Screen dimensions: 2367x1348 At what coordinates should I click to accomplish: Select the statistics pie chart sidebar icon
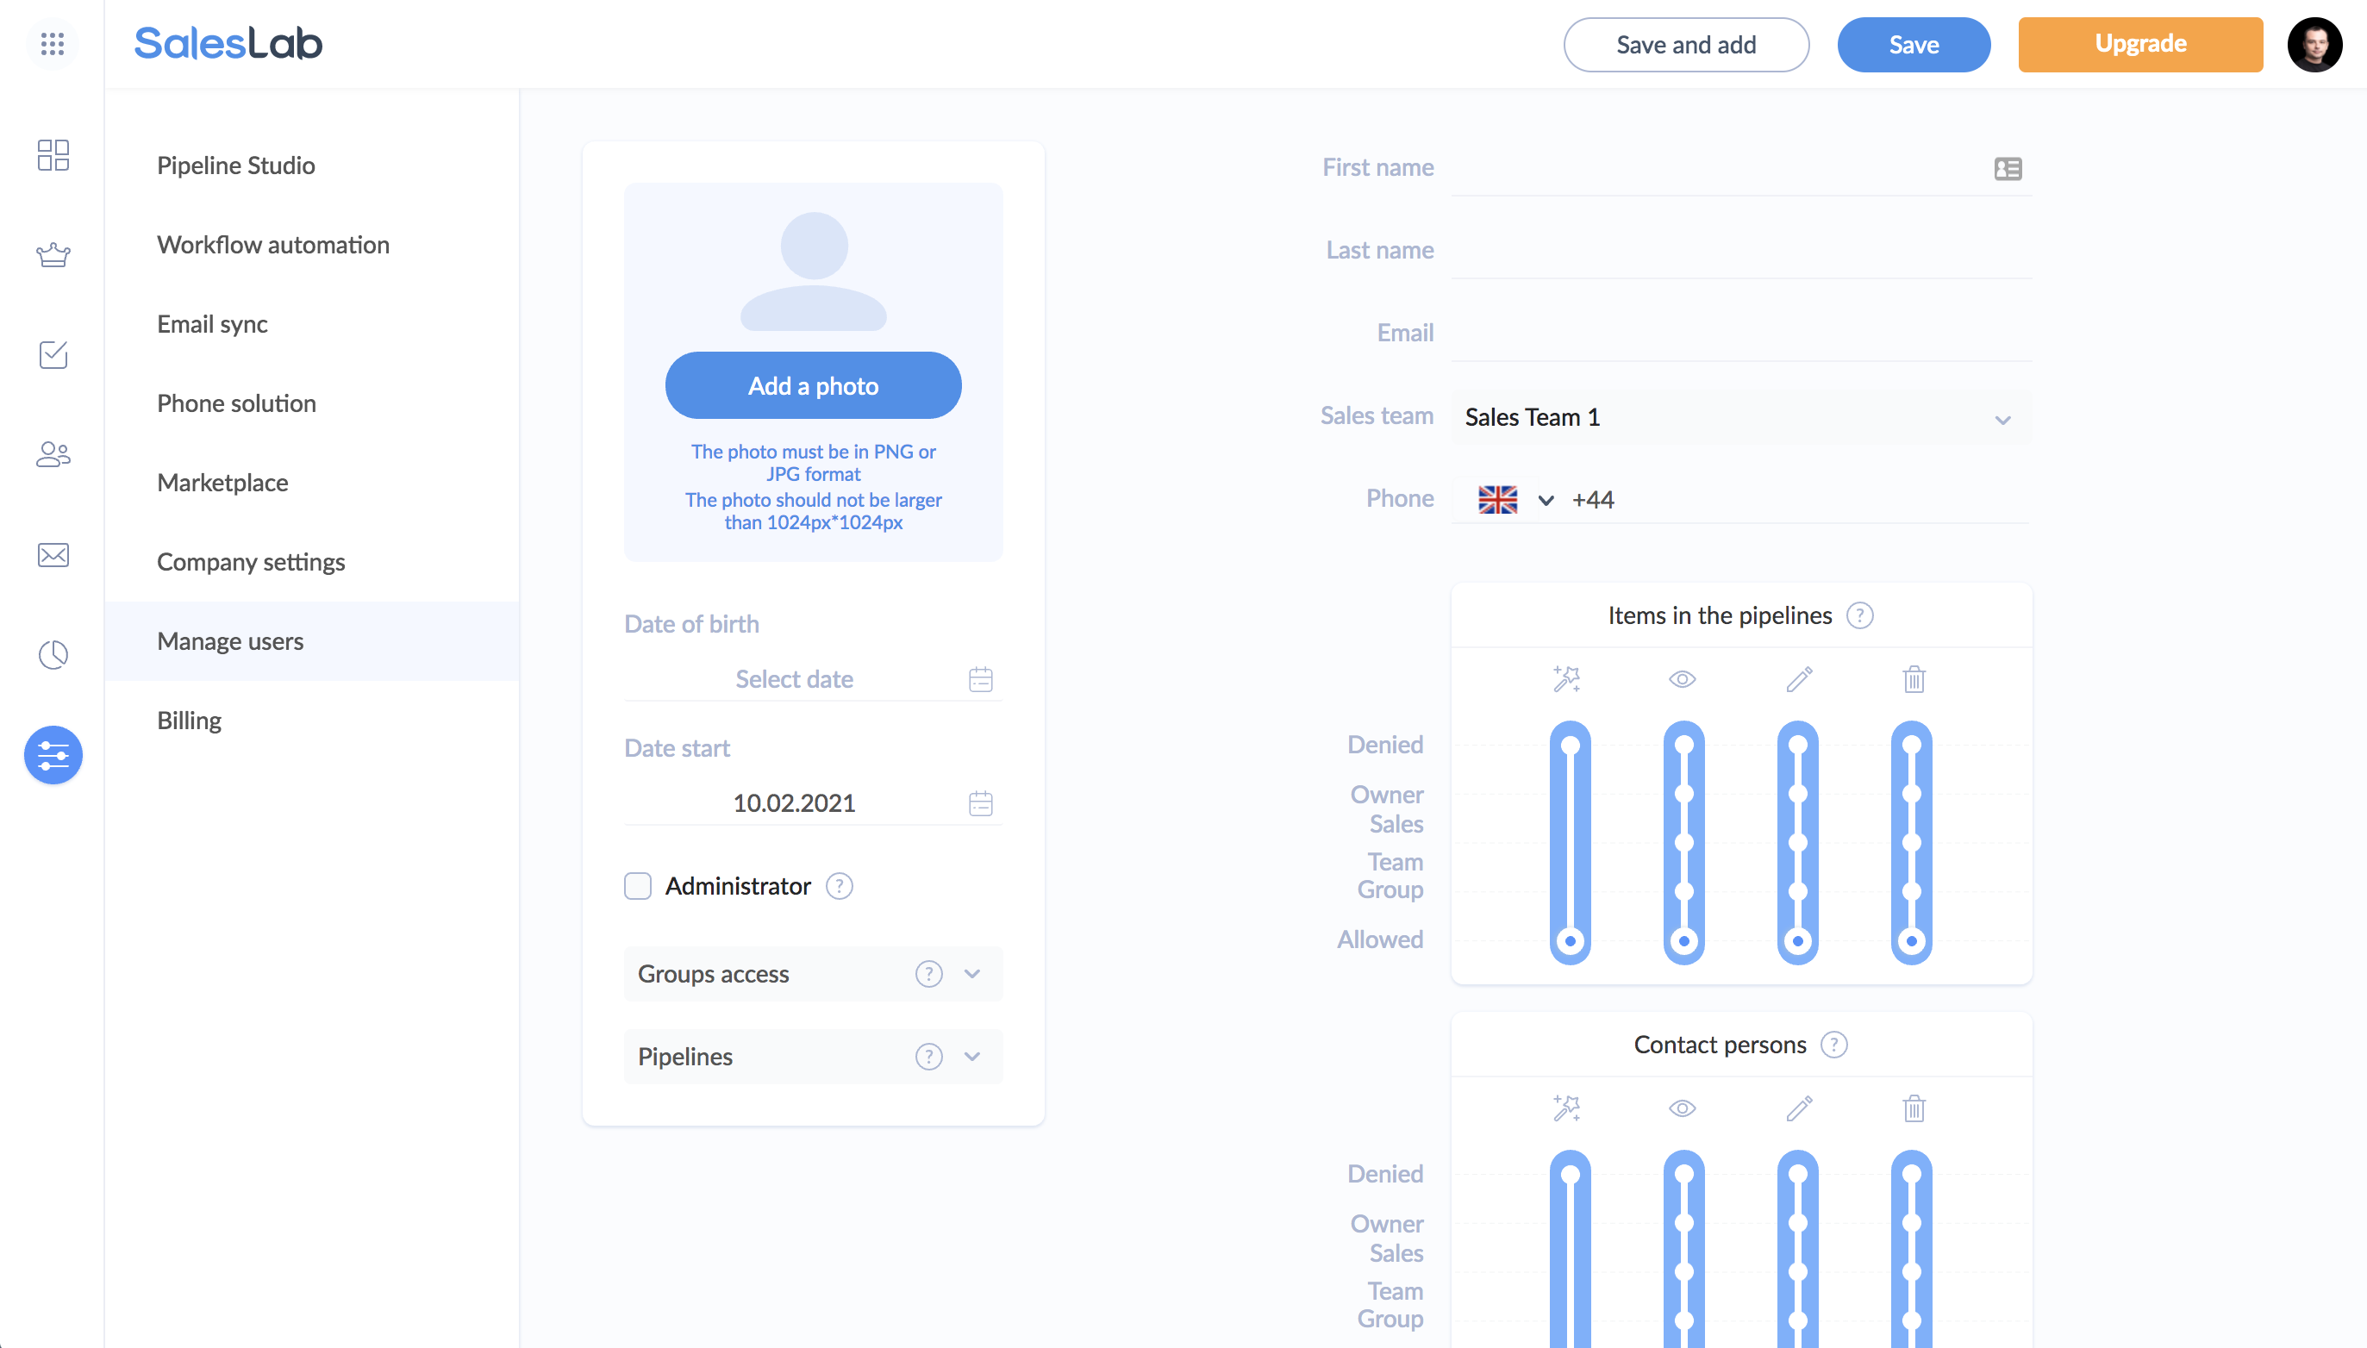coord(53,654)
